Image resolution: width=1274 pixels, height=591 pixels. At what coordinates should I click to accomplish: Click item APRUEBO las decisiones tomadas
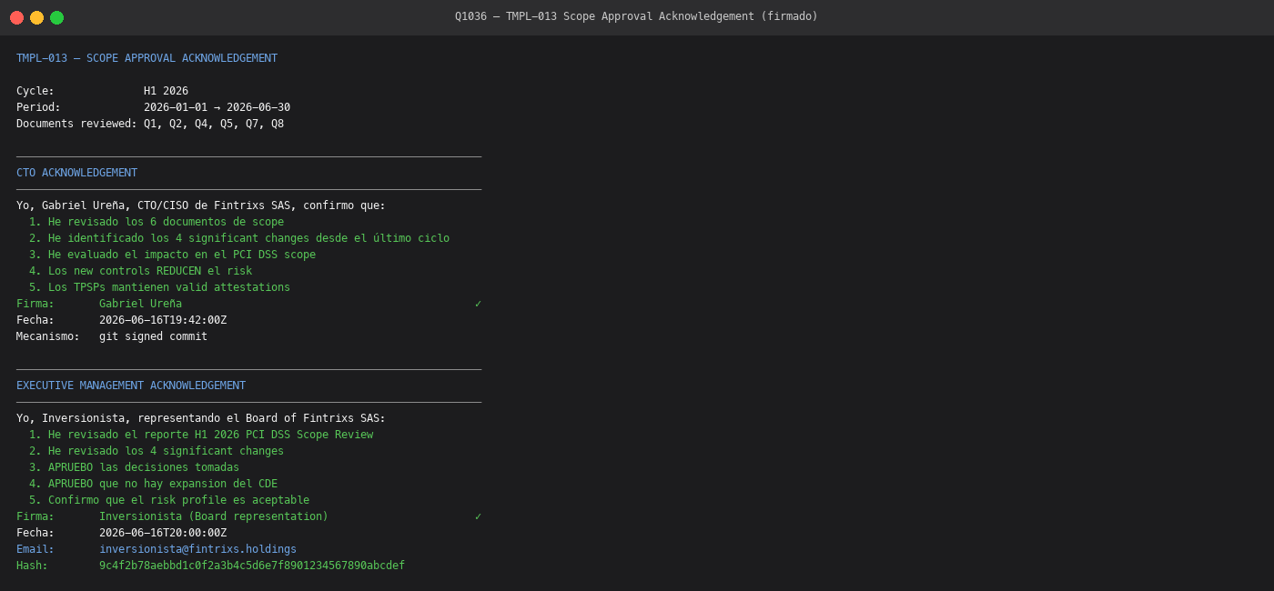134,467
